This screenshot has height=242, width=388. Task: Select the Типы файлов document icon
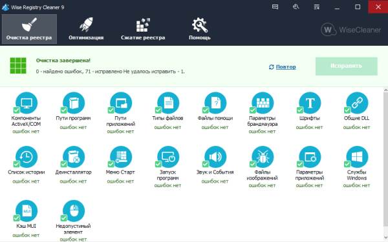point(168,103)
